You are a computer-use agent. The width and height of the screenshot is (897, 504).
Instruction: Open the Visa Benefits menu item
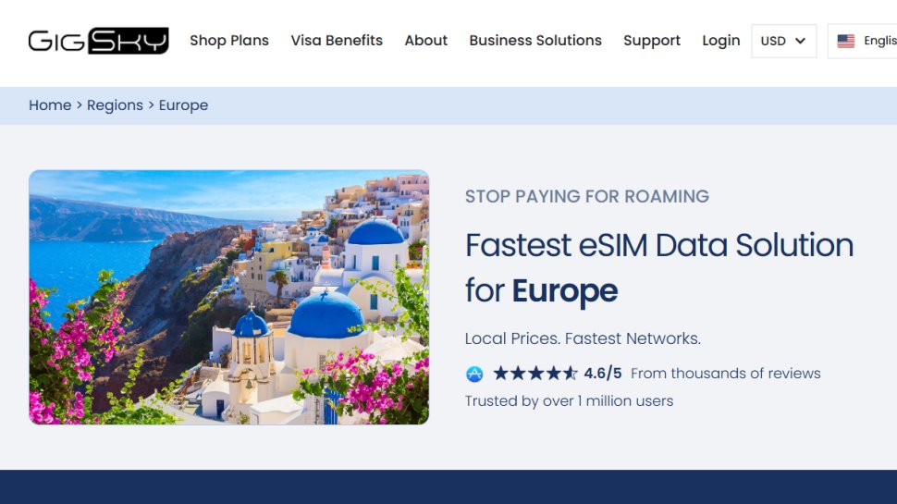click(337, 41)
